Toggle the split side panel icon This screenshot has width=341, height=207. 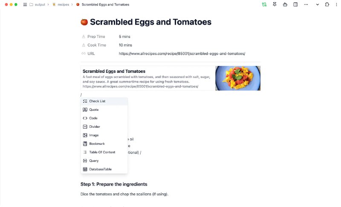click(295, 4)
